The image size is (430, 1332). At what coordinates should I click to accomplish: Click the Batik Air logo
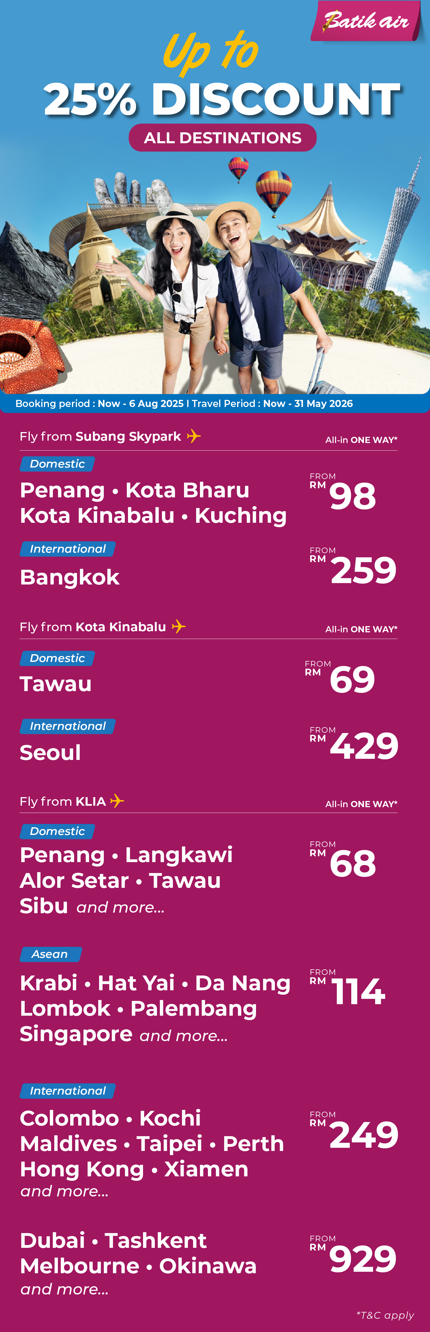[x=367, y=21]
